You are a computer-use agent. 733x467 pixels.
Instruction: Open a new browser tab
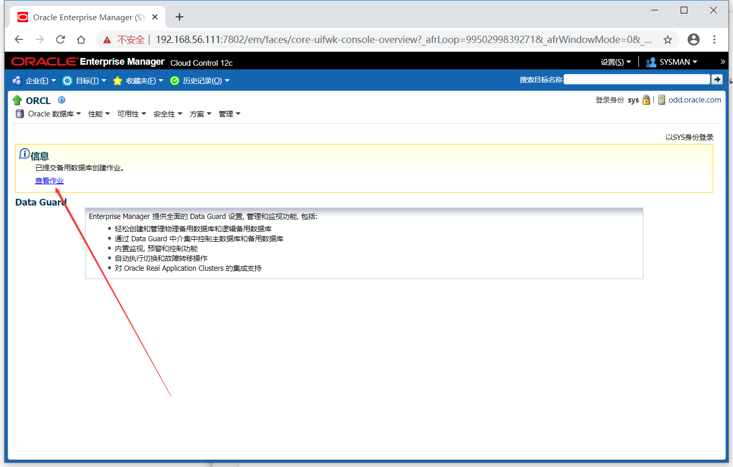(179, 17)
